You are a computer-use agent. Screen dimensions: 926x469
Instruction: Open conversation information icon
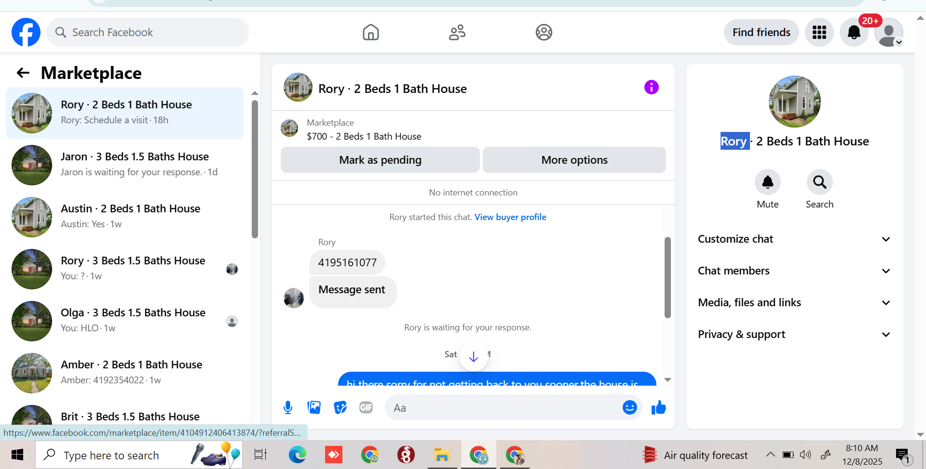pos(652,87)
